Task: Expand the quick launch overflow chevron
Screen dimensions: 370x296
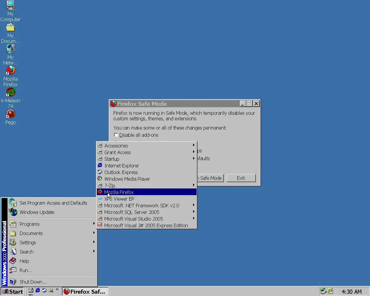Action: click(x=57, y=289)
